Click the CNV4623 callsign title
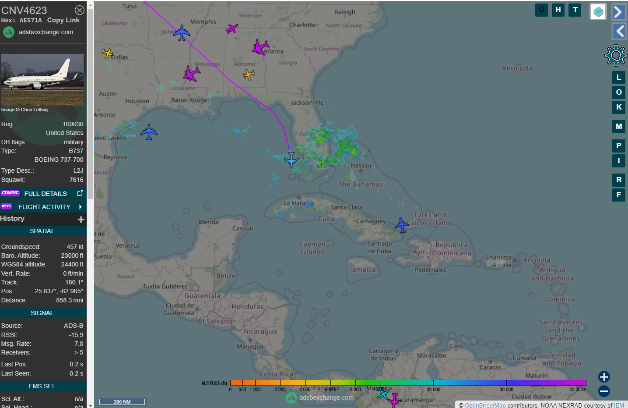This screenshot has height=408, width=628. pos(24,10)
